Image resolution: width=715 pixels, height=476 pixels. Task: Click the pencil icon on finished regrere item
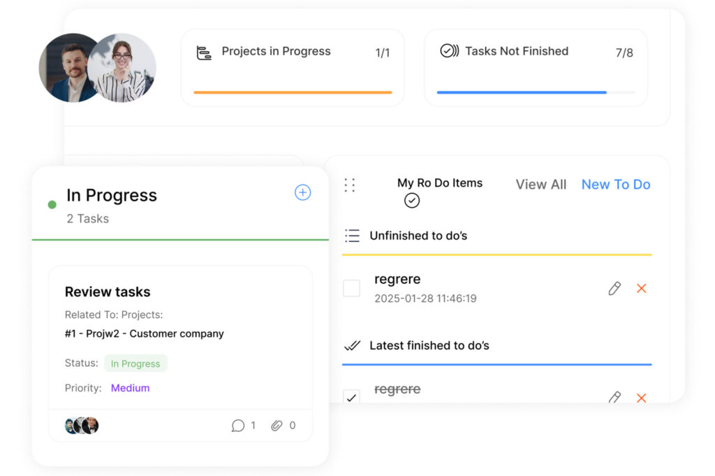[614, 397]
